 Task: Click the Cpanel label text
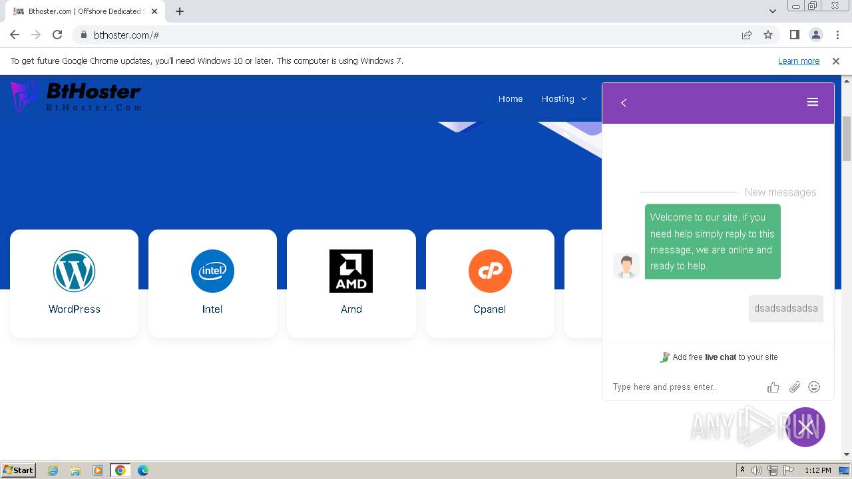point(490,309)
